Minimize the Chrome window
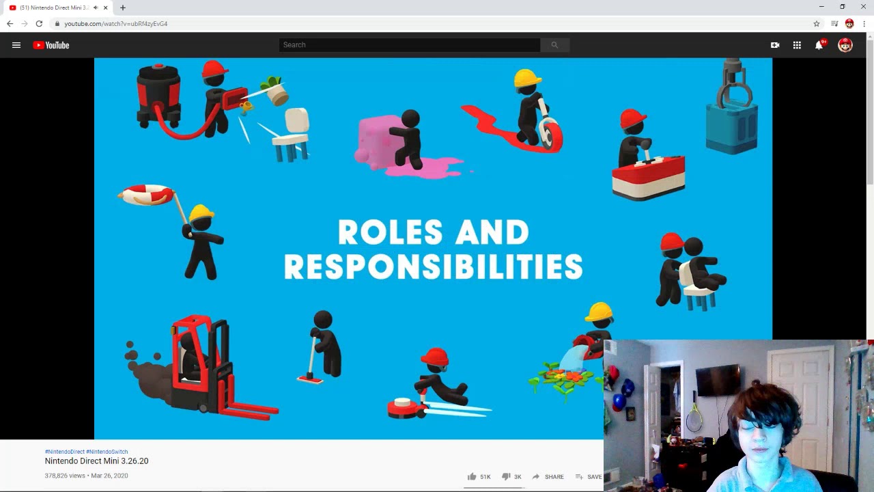This screenshot has height=492, width=874. [x=821, y=7]
